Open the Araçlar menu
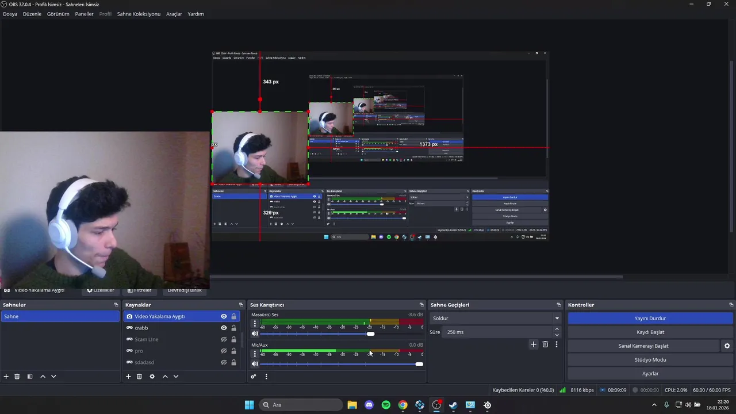Image resolution: width=736 pixels, height=414 pixels. click(x=174, y=14)
